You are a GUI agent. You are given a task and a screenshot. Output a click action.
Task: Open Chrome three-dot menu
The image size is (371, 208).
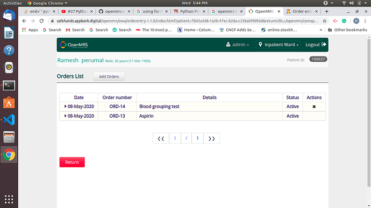click(365, 21)
